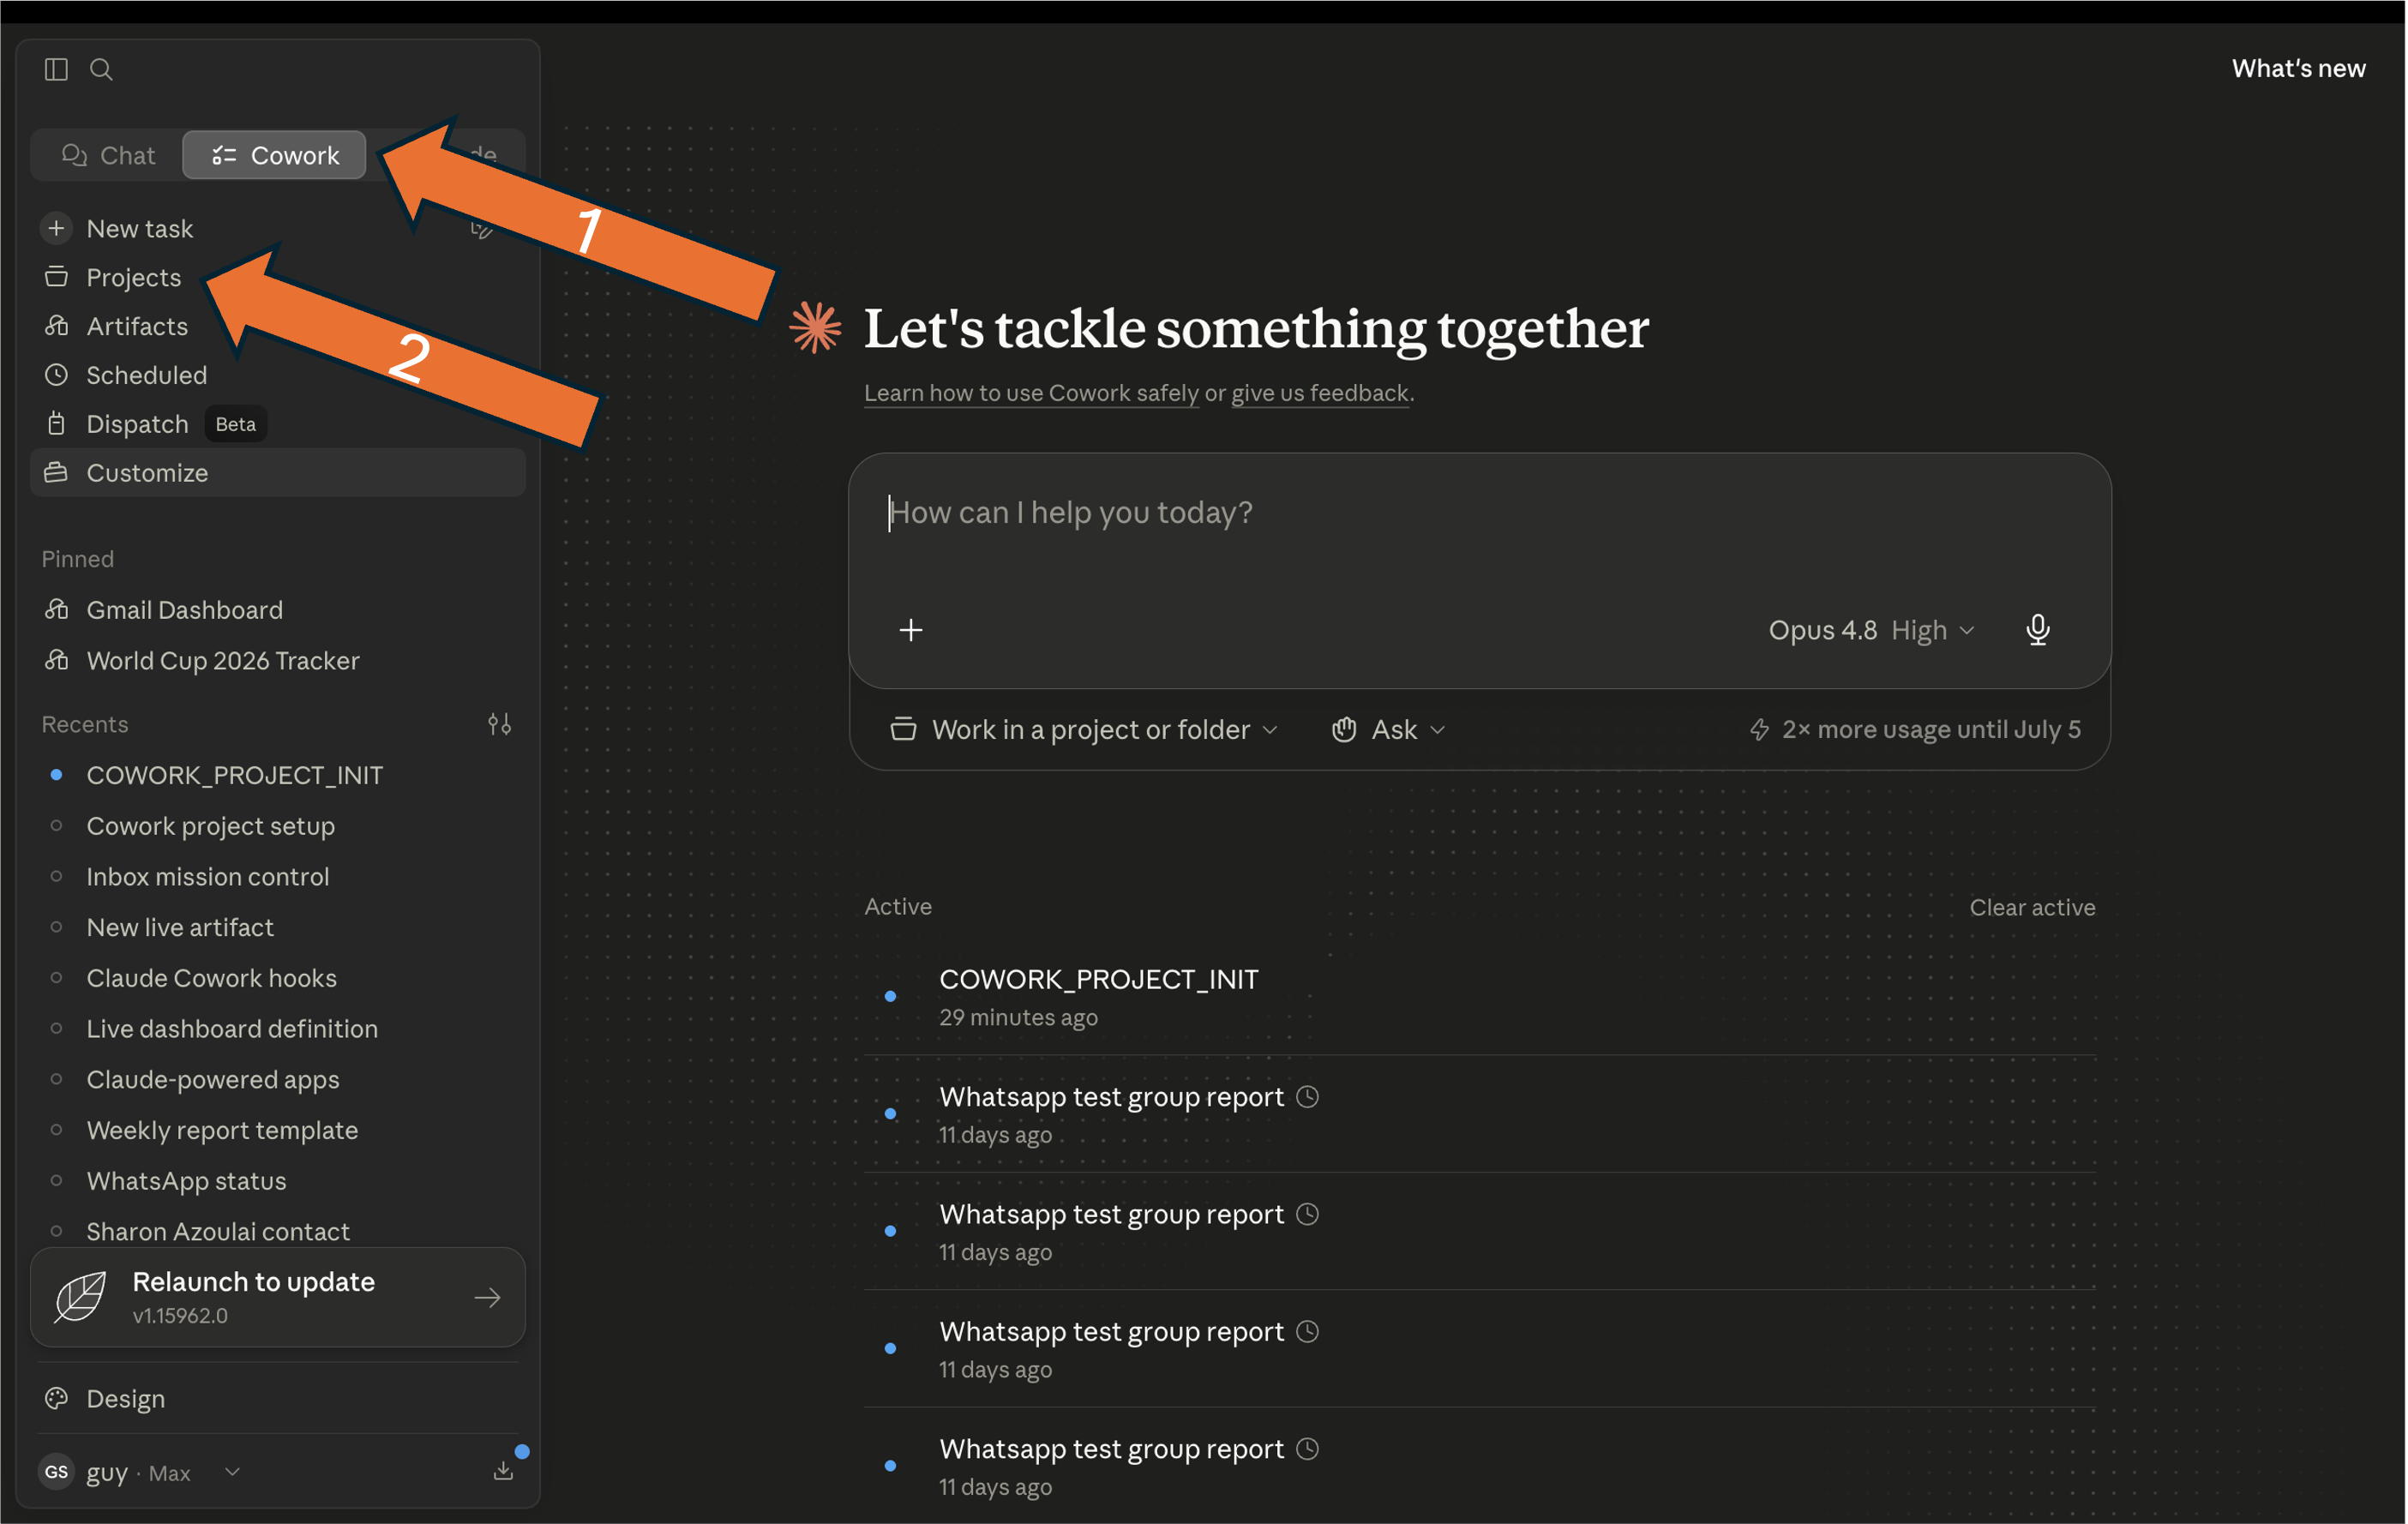This screenshot has width=2408, height=1524.
Task: Click 2× more usage until July 5
Action: click(x=1914, y=730)
